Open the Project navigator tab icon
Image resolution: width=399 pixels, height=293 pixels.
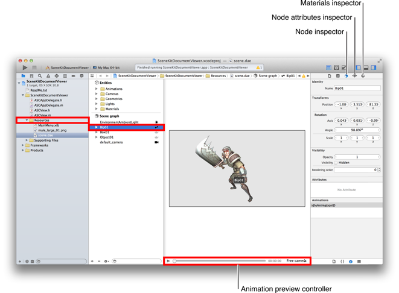pos(23,76)
